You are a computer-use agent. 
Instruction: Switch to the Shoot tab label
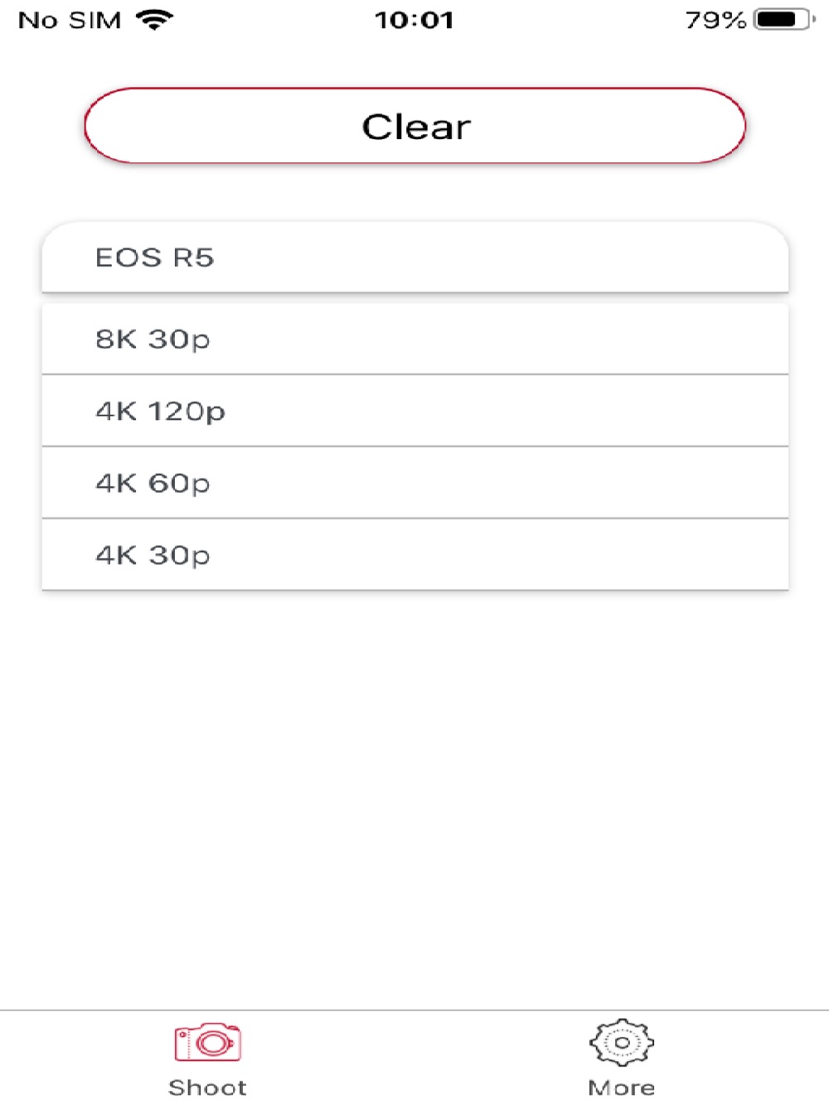(x=207, y=1088)
